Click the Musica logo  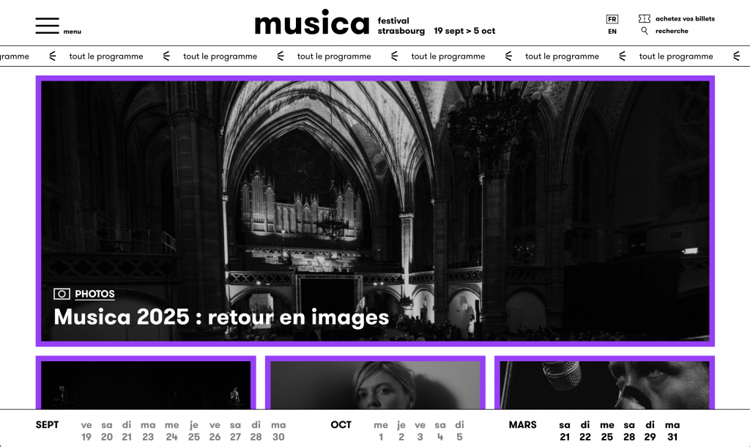[x=312, y=23]
